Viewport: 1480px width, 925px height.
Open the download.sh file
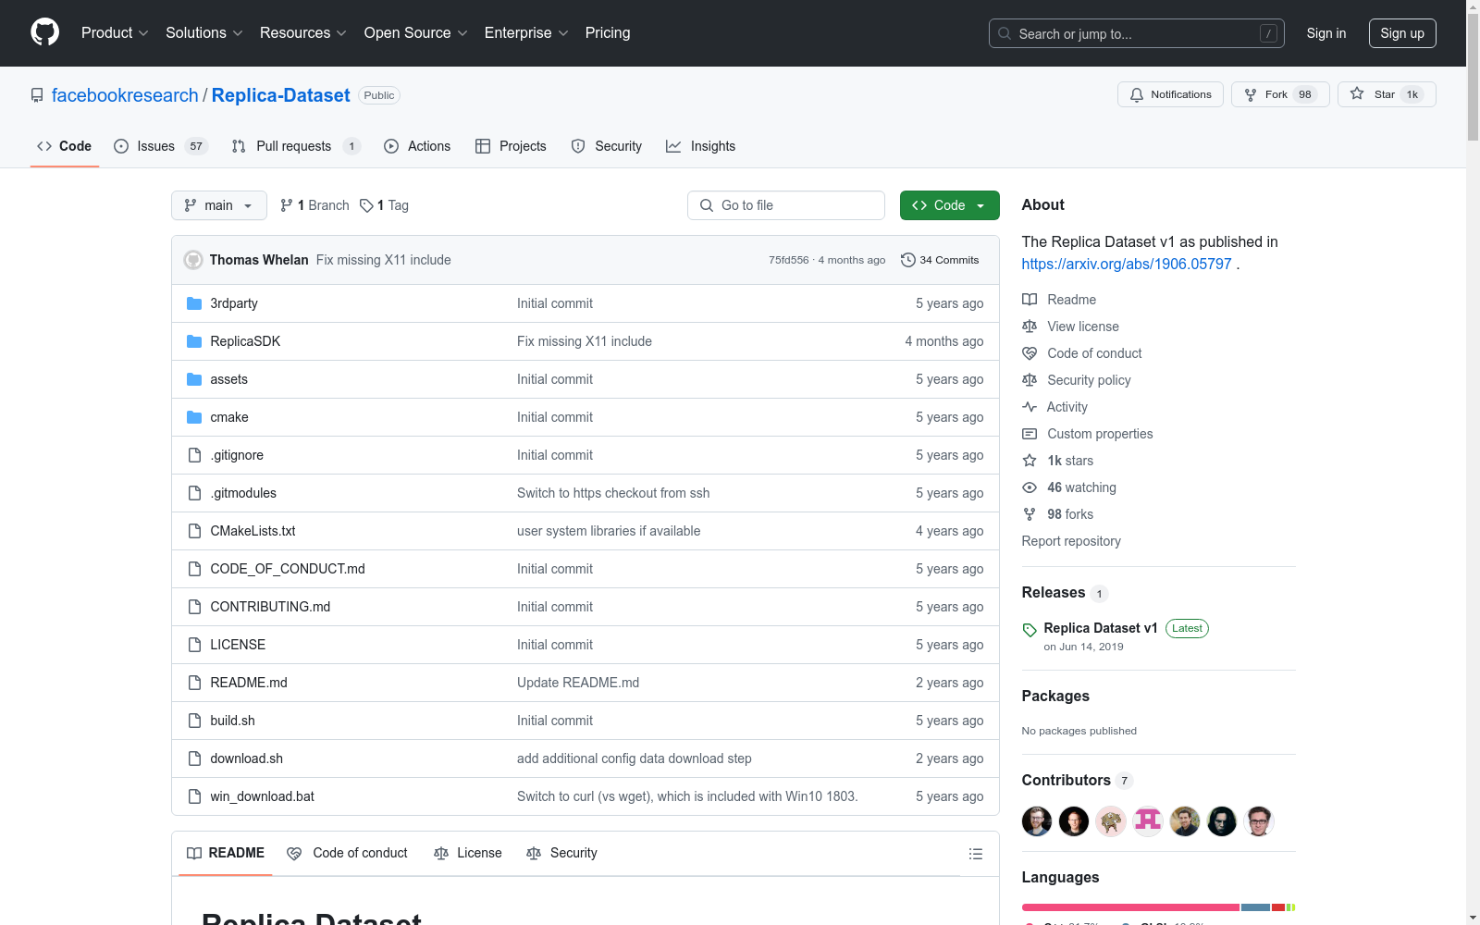tap(246, 758)
